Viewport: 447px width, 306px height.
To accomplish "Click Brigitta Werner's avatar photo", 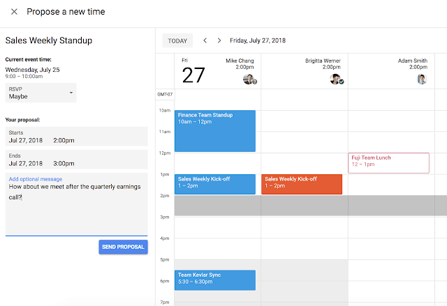I will tap(335, 79).
